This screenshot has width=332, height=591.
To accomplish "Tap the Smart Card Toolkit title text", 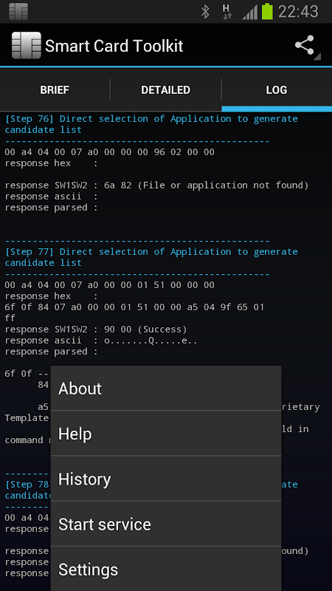I will [x=114, y=46].
